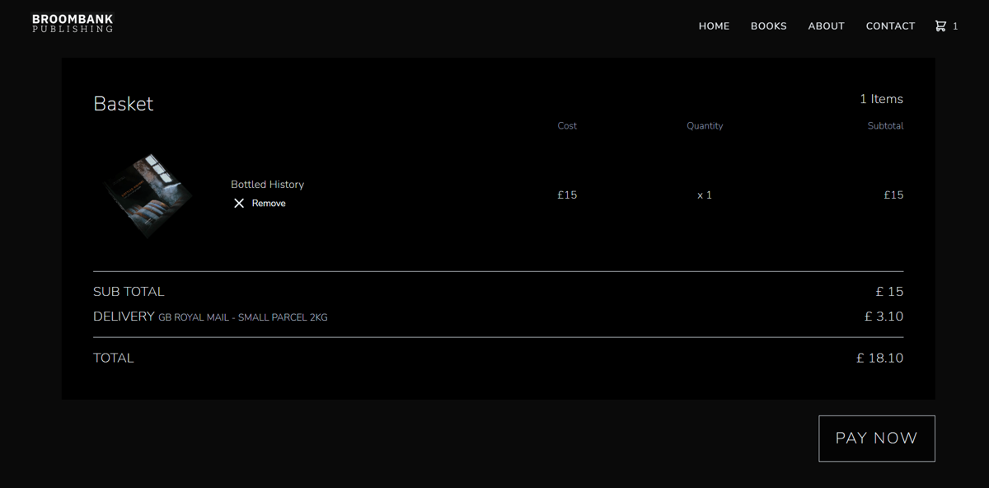Click the '£ 15' sub total amount

pyautogui.click(x=889, y=292)
